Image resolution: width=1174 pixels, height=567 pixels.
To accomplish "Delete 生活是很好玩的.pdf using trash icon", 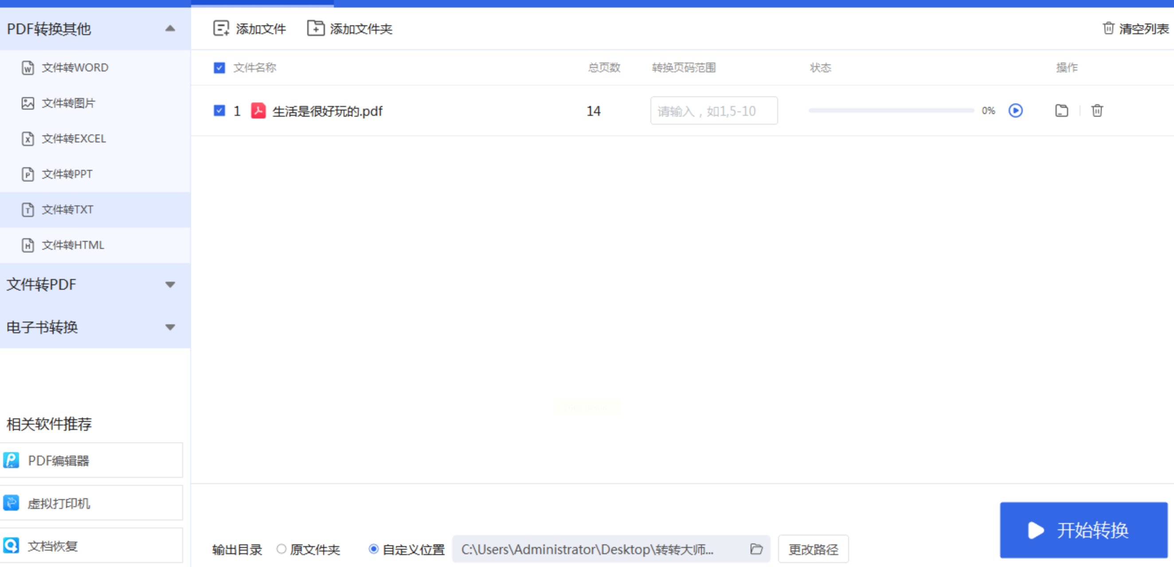I will click(1097, 111).
